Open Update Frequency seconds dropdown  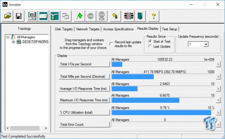[x=206, y=44]
